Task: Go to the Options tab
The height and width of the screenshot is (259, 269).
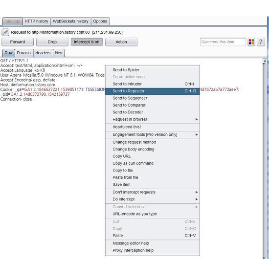Action: pyautogui.click(x=100, y=21)
